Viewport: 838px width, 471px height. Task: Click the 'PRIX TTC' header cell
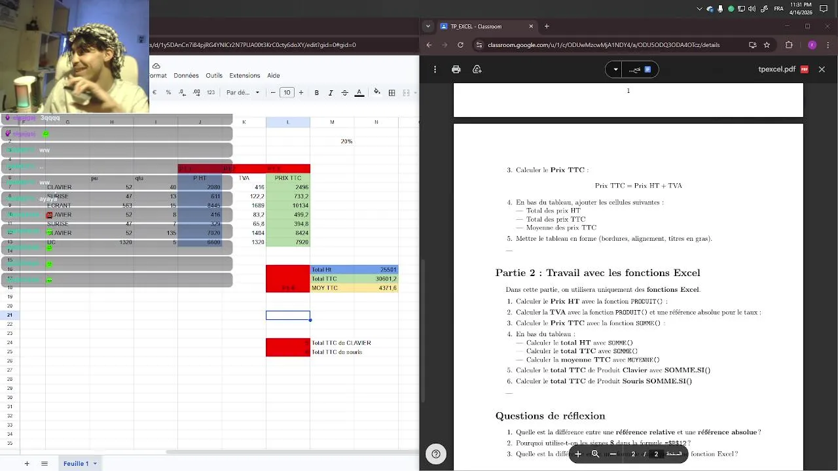pos(288,178)
